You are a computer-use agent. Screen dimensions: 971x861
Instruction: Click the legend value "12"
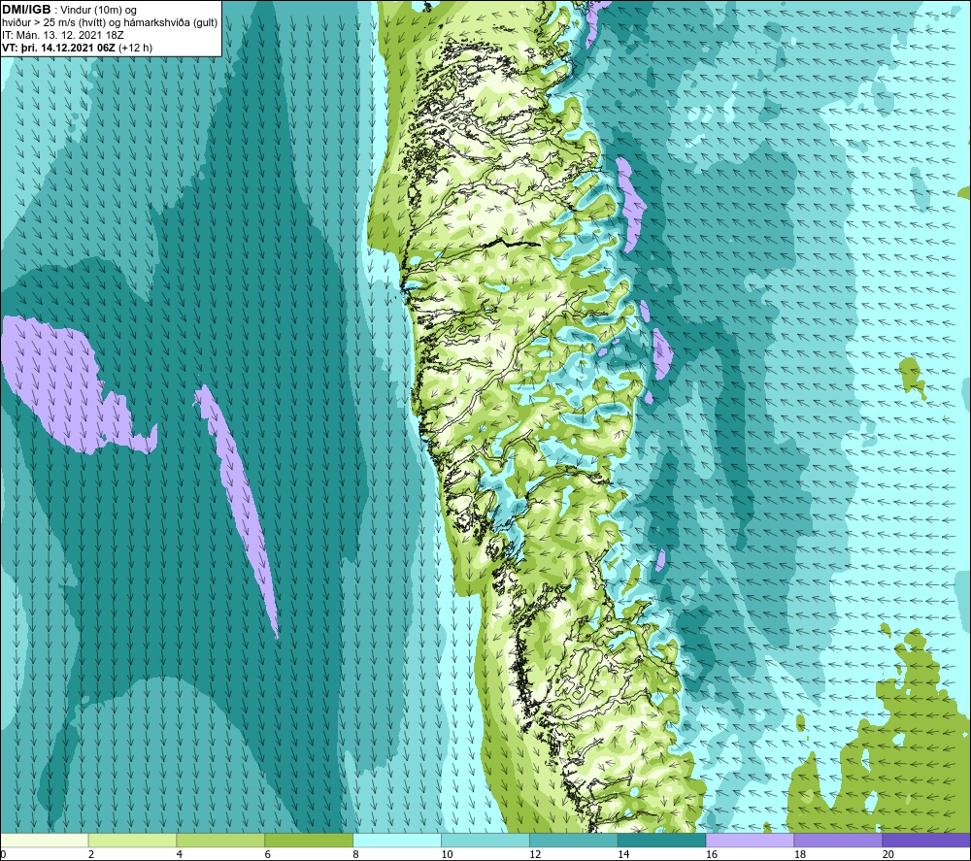pyautogui.click(x=535, y=854)
